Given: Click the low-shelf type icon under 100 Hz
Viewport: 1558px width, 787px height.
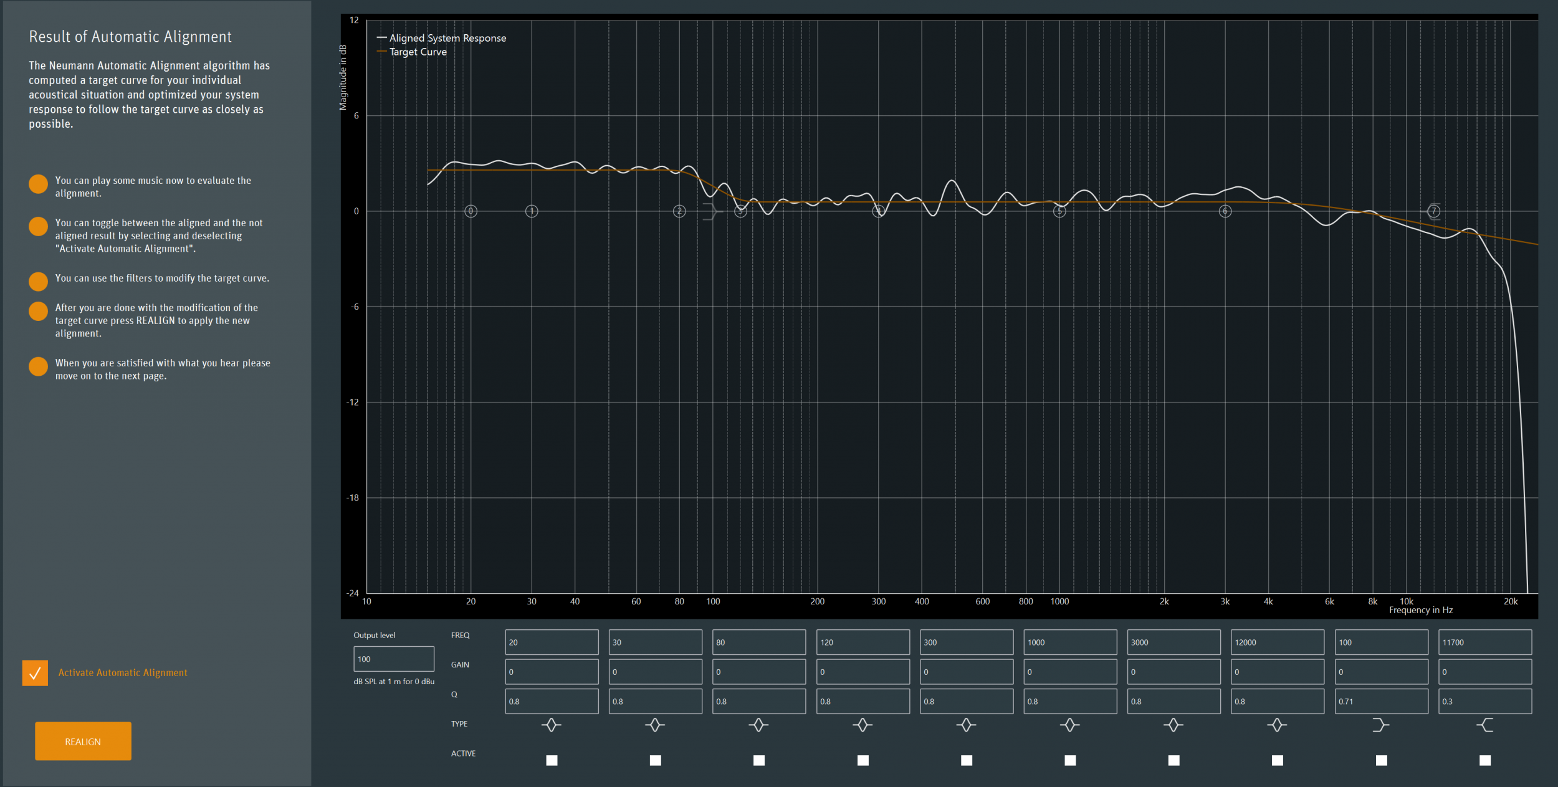Looking at the screenshot, I should 1381,725.
